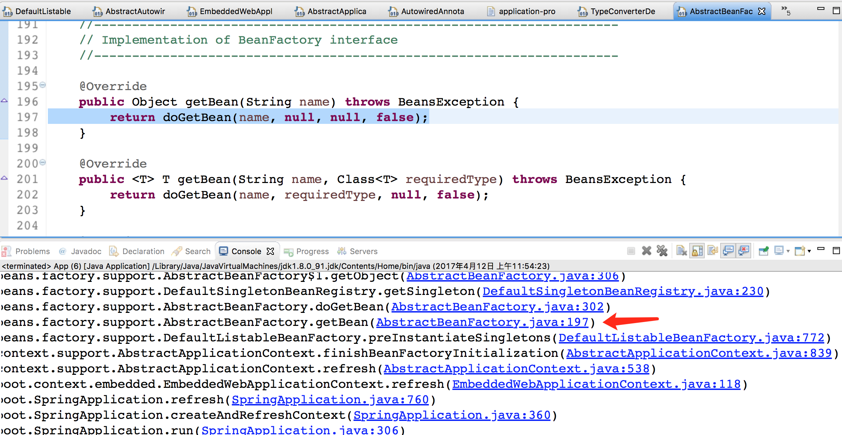This screenshot has height=435, width=842.
Task: Click override marker beside line 196
Action: pos(4,101)
